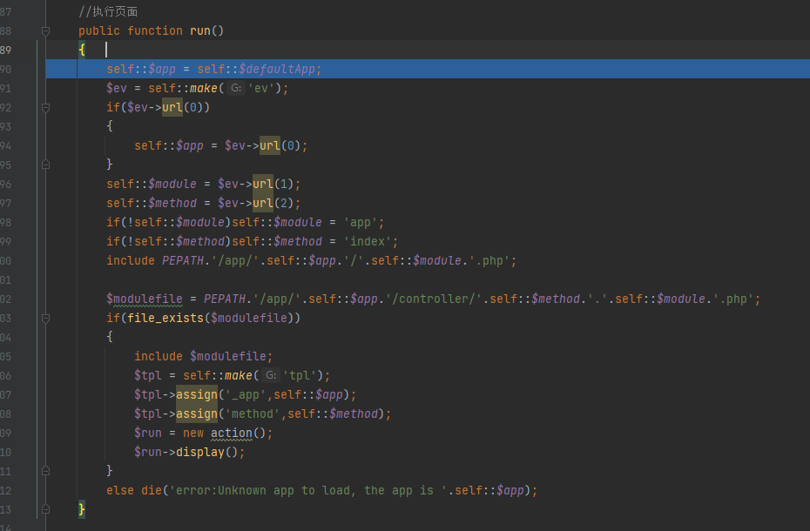Screen dimensions: 810x531
Task: Click $method in self::$method = $ev->url(2)
Action: [172, 203]
